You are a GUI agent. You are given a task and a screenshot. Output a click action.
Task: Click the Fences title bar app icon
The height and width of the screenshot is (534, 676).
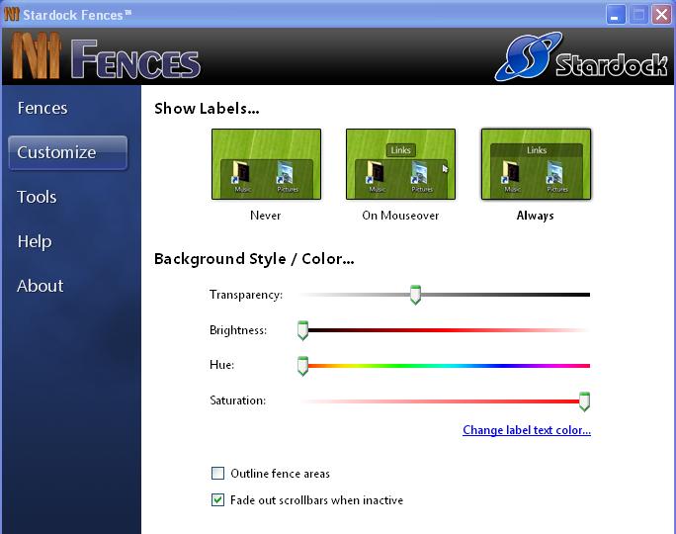12,14
